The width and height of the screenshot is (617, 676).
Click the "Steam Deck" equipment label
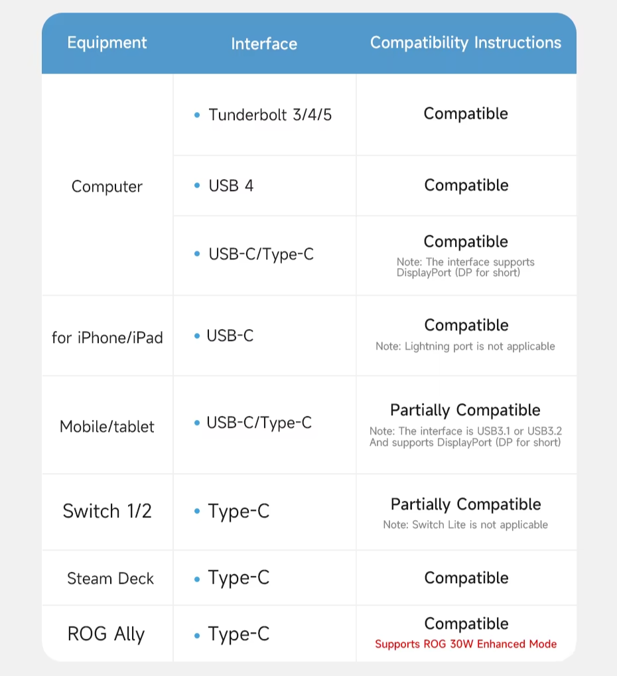tap(110, 578)
